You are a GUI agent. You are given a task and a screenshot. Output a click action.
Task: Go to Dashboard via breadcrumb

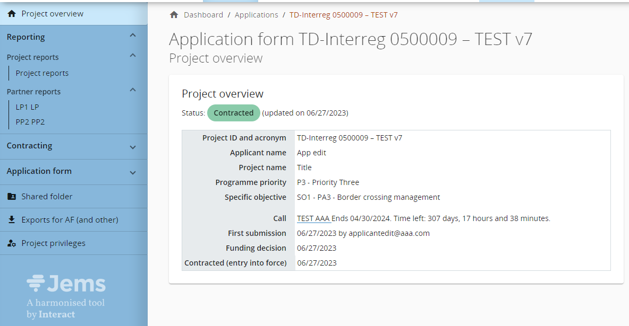point(203,15)
